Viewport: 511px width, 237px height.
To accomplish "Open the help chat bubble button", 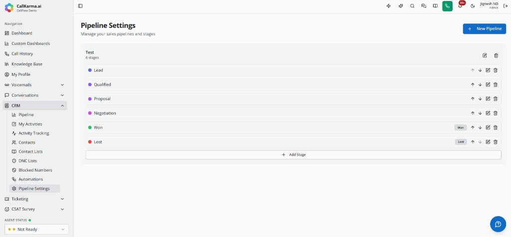I will (x=498, y=224).
